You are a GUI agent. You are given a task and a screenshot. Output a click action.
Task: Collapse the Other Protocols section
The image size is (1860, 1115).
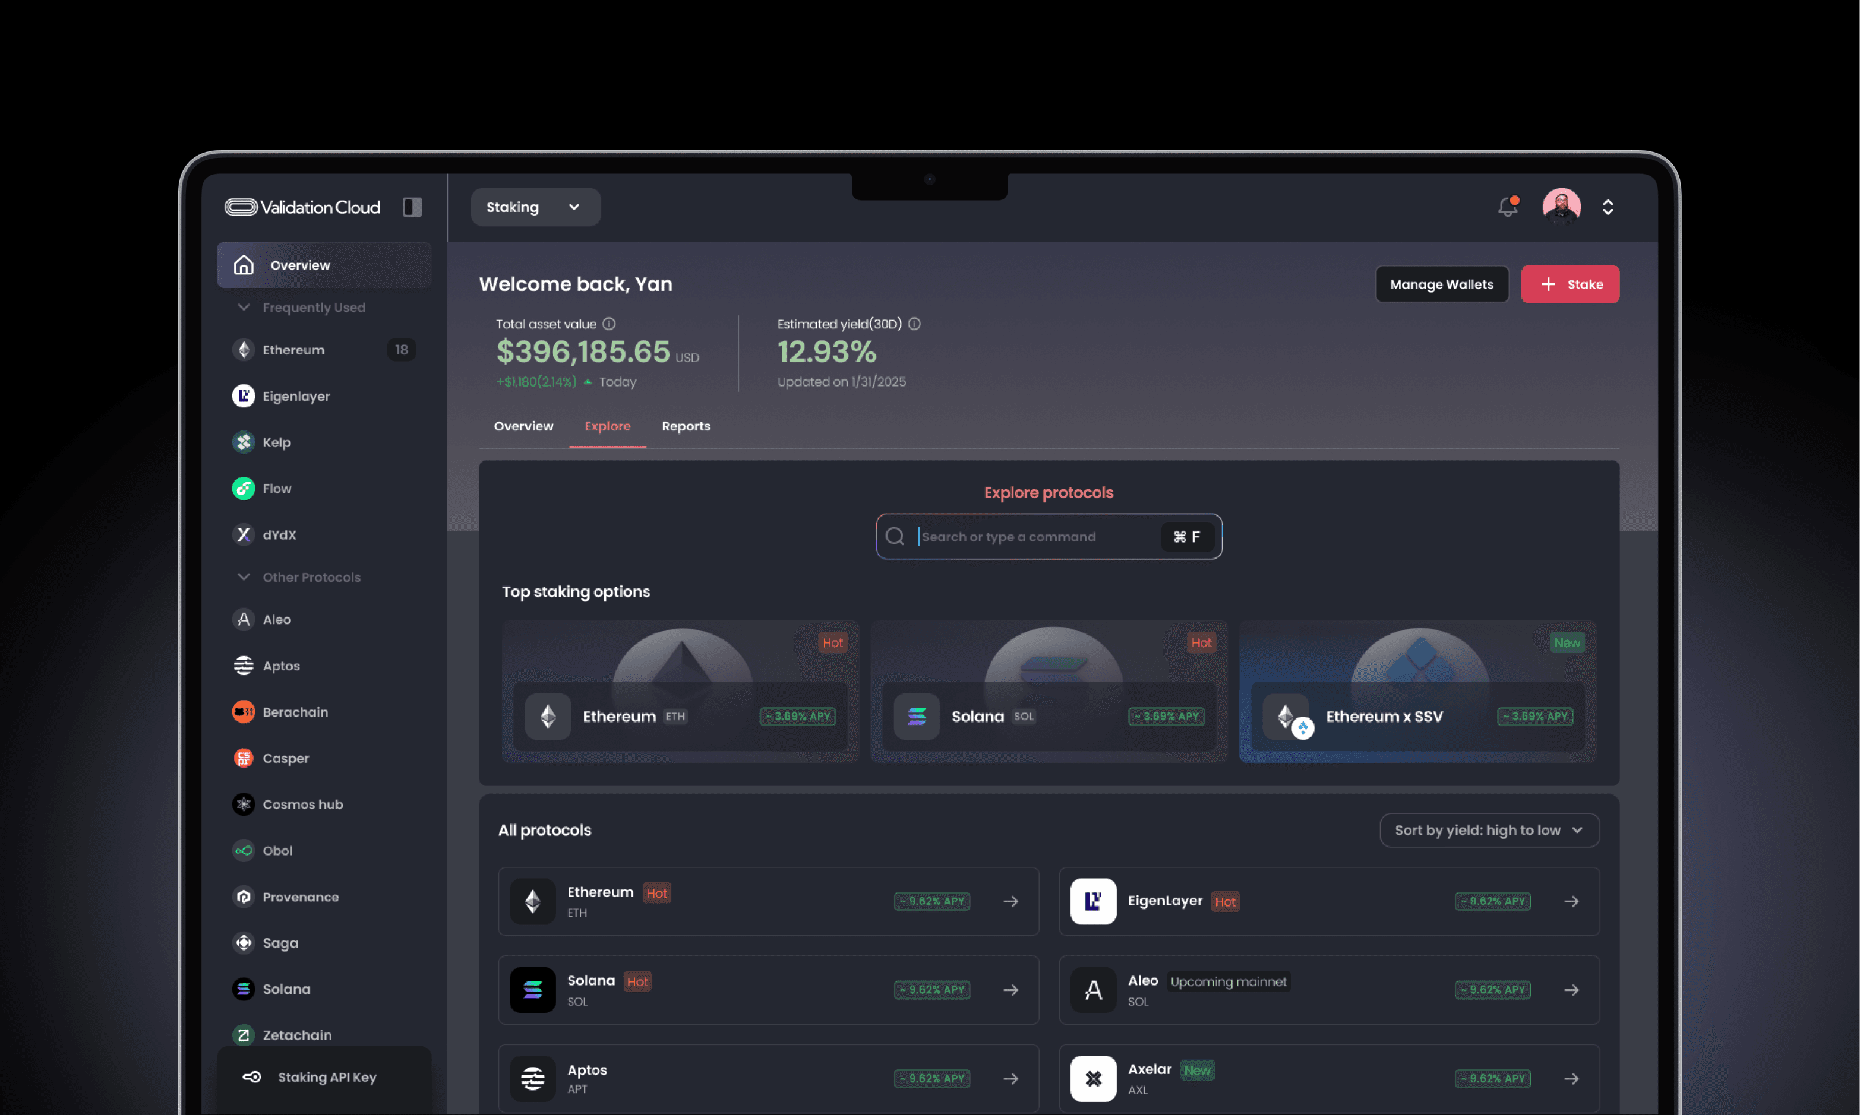244,577
